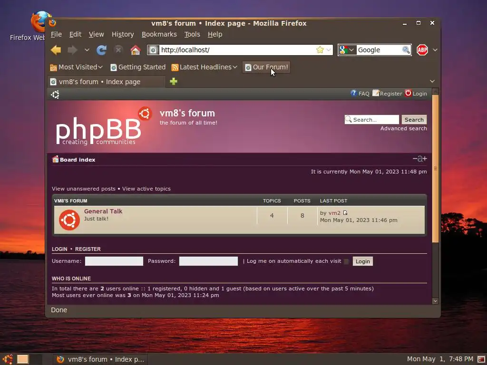Click the site identity icon in address bar
This screenshot has height=365, width=487.
pos(153,50)
